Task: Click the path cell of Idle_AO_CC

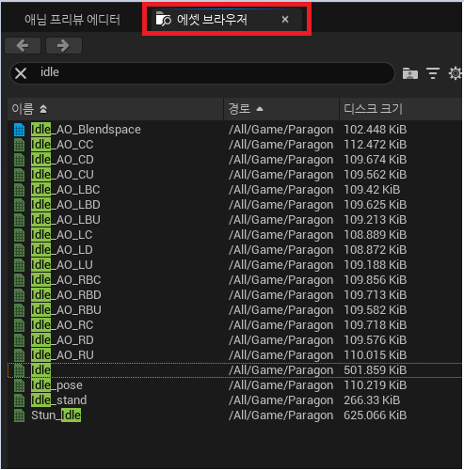Action: [280, 145]
